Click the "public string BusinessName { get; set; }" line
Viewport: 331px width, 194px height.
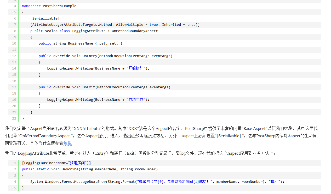tap(81, 43)
